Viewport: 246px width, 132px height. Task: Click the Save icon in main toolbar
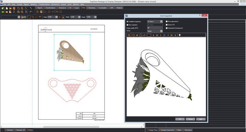tap(14, 8)
